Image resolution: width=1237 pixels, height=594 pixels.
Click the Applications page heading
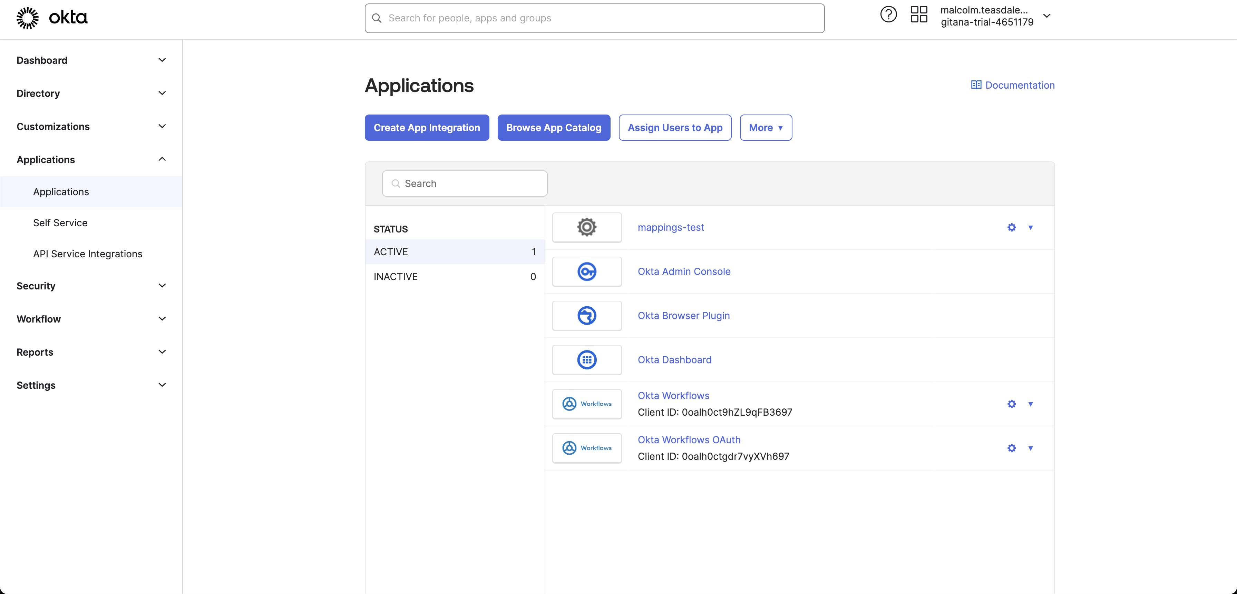pyautogui.click(x=419, y=86)
